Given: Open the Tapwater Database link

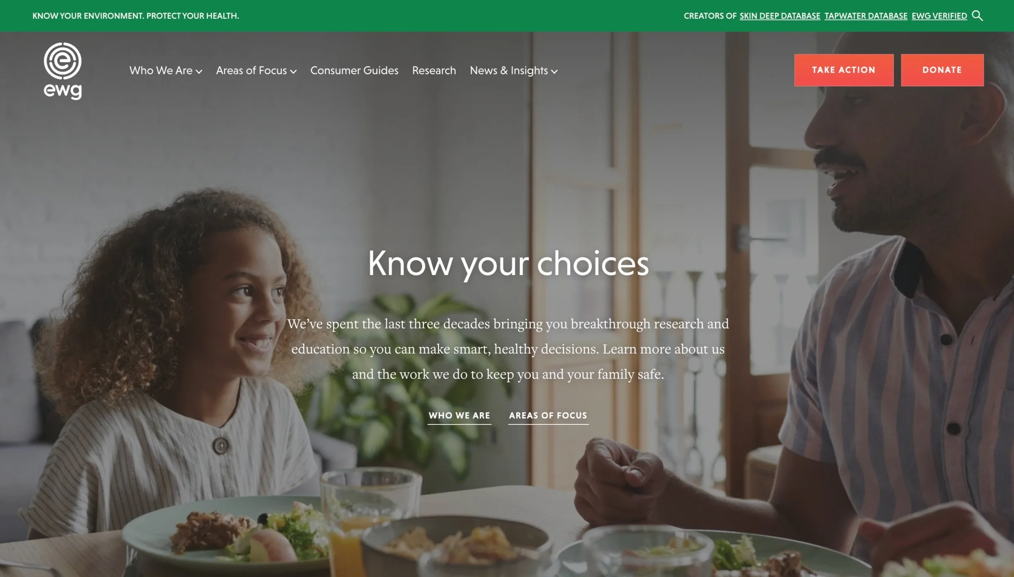Looking at the screenshot, I should click(x=866, y=16).
